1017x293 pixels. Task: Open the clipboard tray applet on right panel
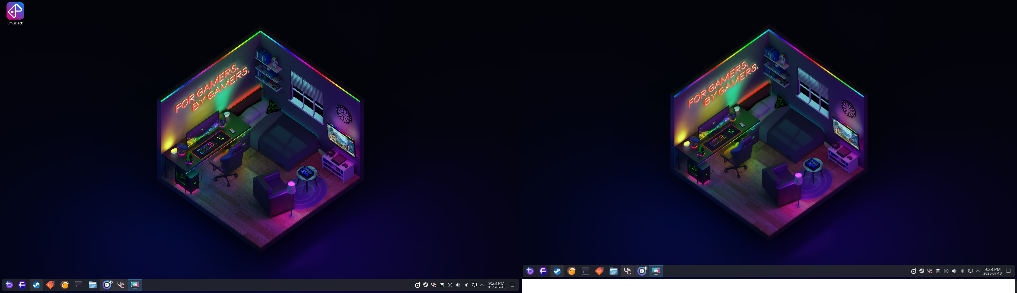(938, 271)
